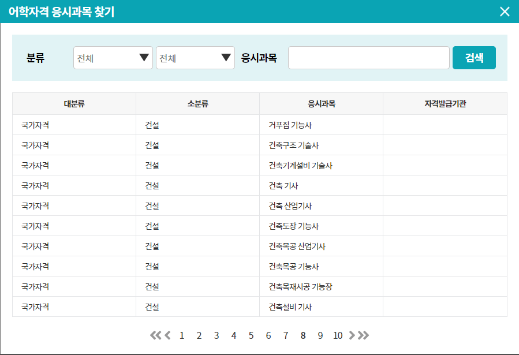
Task: Open page 10 of the results
Action: coord(338,335)
